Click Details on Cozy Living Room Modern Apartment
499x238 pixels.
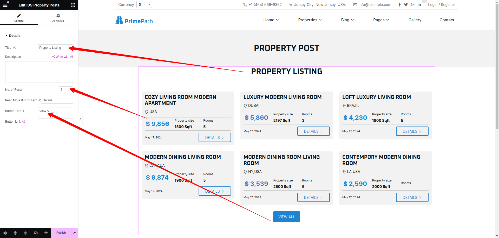(215, 137)
